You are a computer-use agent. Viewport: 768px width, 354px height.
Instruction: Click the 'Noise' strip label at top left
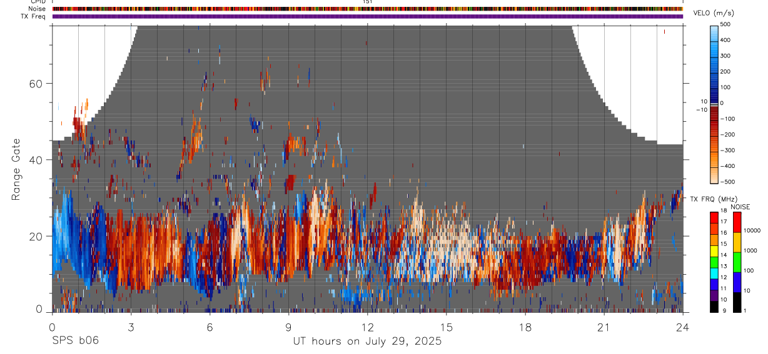pyautogui.click(x=38, y=9)
